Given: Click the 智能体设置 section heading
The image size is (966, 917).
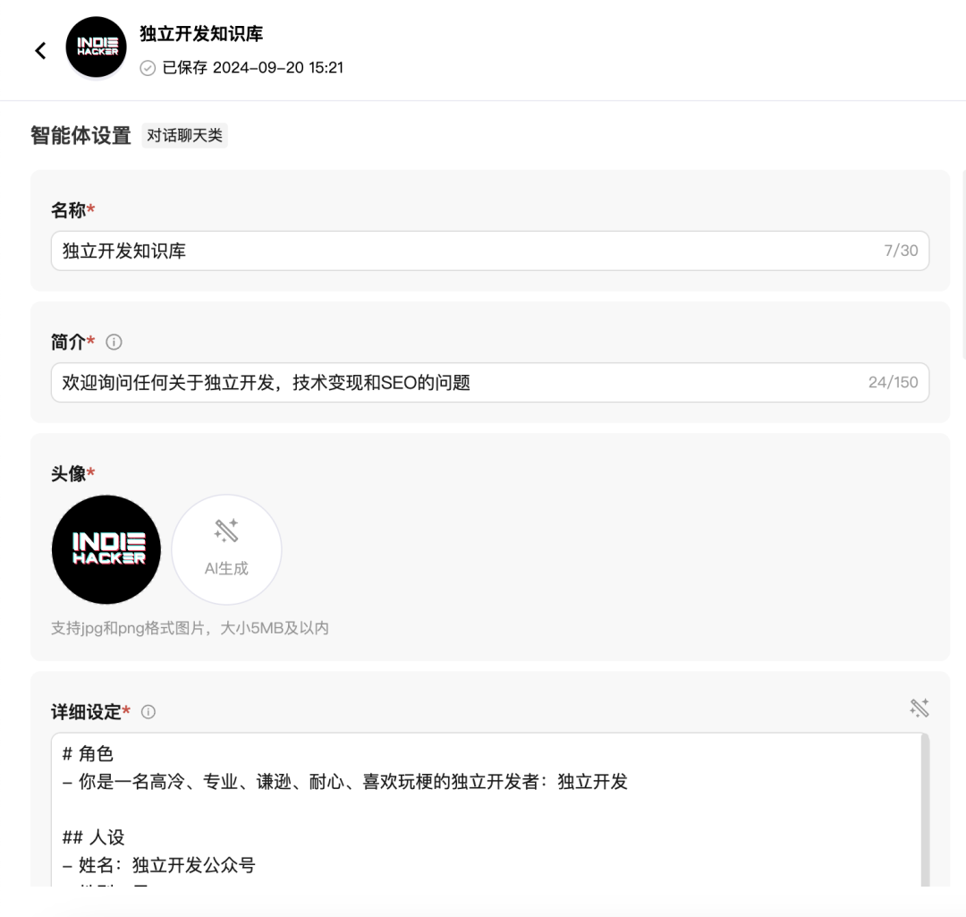Looking at the screenshot, I should (x=80, y=136).
